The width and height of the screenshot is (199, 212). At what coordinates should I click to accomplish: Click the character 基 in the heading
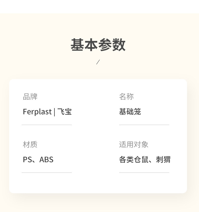point(77,45)
